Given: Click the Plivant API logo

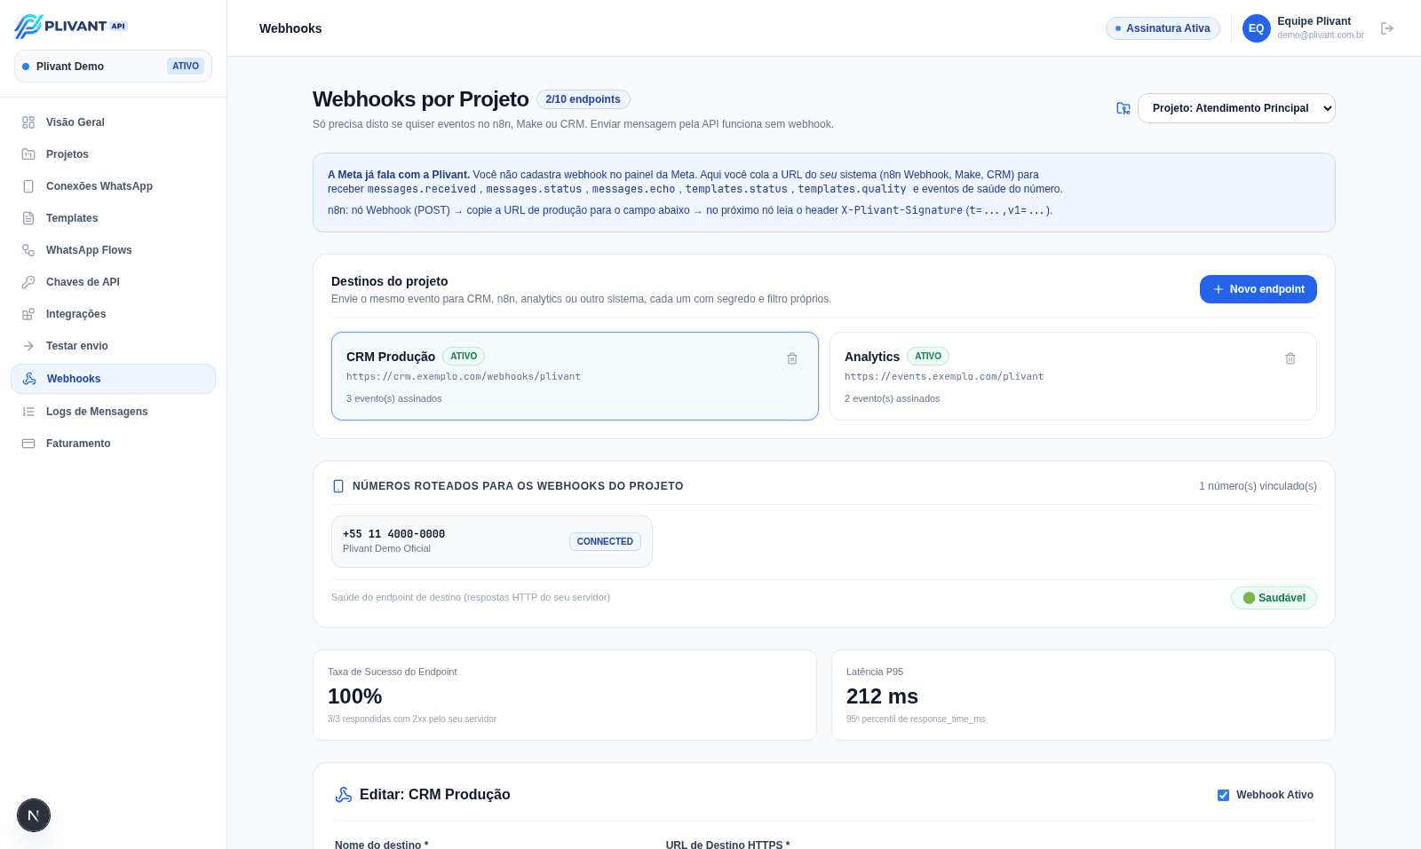Looking at the screenshot, I should coord(71,27).
